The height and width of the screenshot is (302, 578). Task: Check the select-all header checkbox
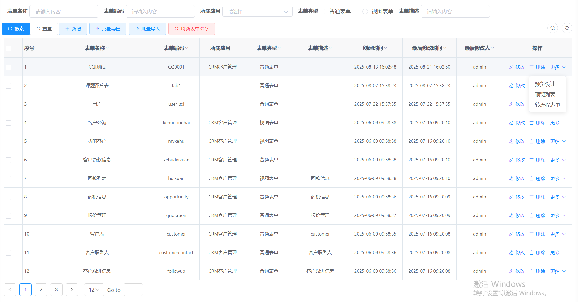click(8, 48)
